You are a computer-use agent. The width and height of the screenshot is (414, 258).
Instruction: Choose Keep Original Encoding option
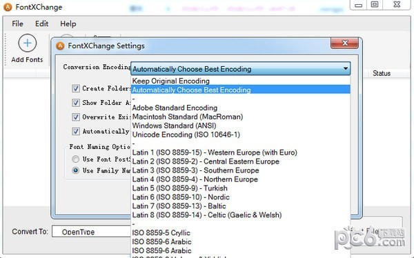(x=241, y=81)
